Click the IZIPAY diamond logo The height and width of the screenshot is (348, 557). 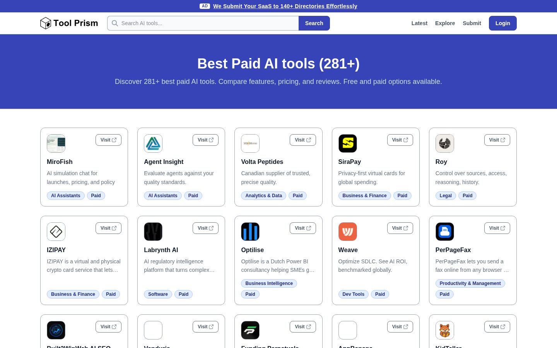point(56,232)
